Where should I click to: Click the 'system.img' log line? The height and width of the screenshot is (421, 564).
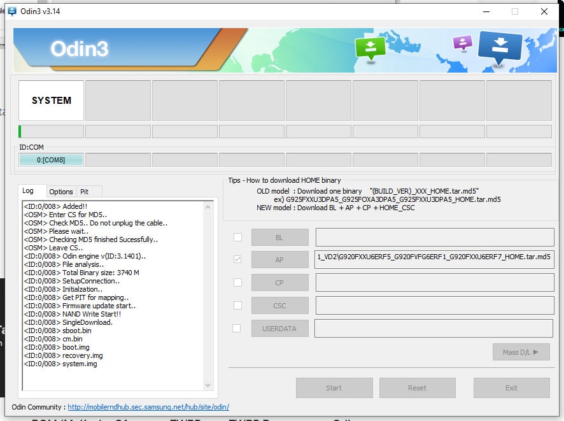click(60, 364)
